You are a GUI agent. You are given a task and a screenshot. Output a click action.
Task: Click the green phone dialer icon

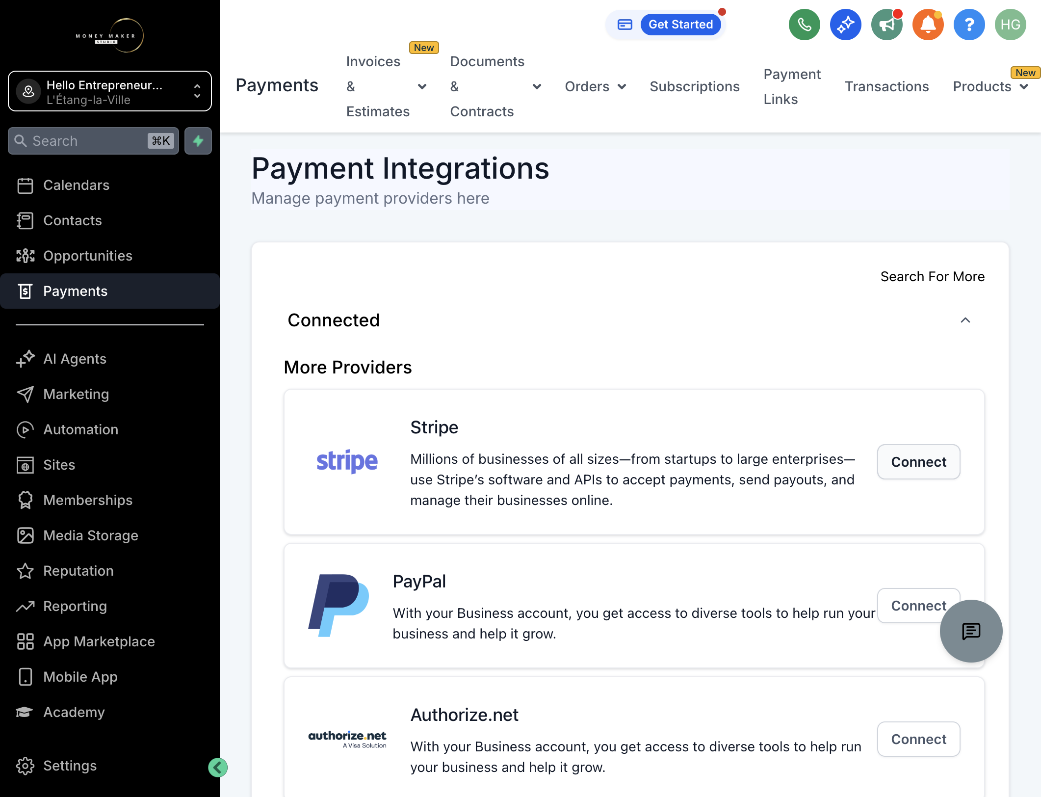click(804, 25)
